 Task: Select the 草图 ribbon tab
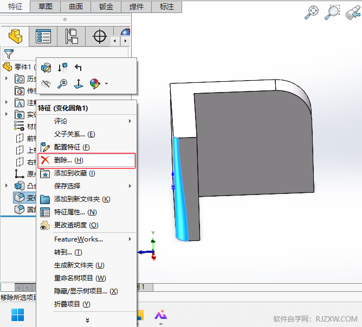pos(46,6)
